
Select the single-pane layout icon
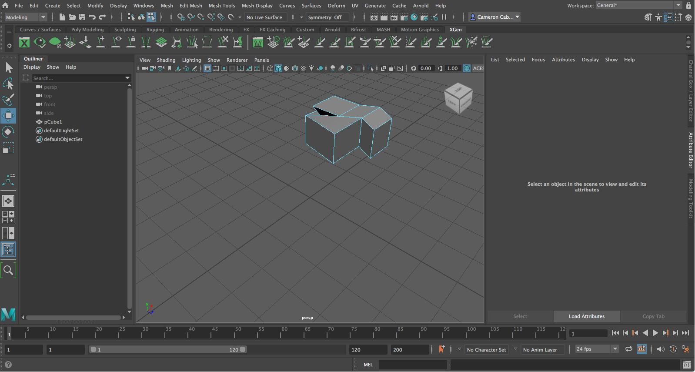pyautogui.click(x=8, y=201)
